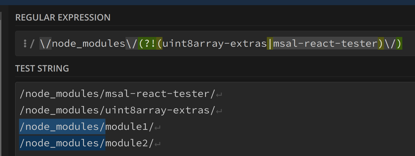
Task: Click the opening slash delimiter of the regex
Action: click(32, 43)
